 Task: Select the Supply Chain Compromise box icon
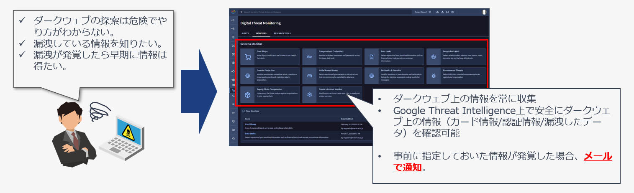(x=248, y=95)
